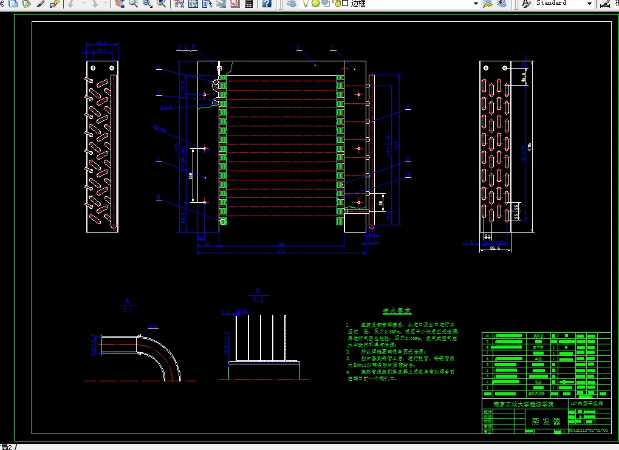Screen dimensions: 619x450
Task: Click the Copy icon in the toolbar
Action: (13, 3)
